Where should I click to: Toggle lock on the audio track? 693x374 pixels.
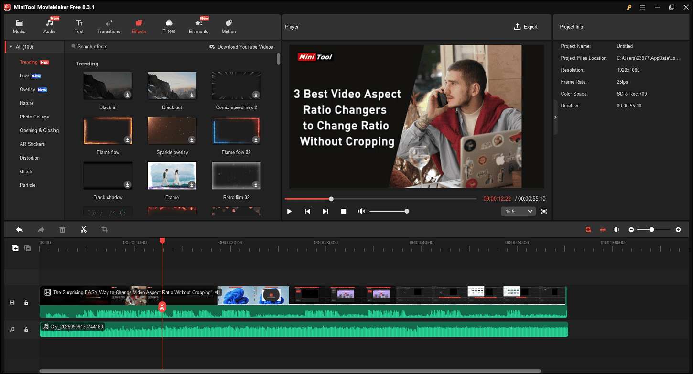(x=26, y=330)
